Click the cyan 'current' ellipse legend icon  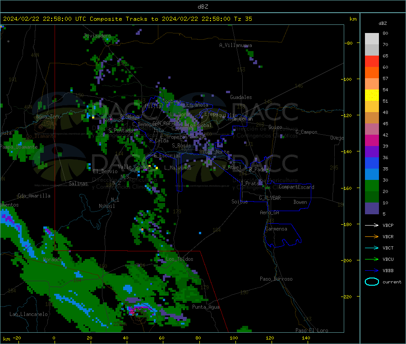(372, 282)
